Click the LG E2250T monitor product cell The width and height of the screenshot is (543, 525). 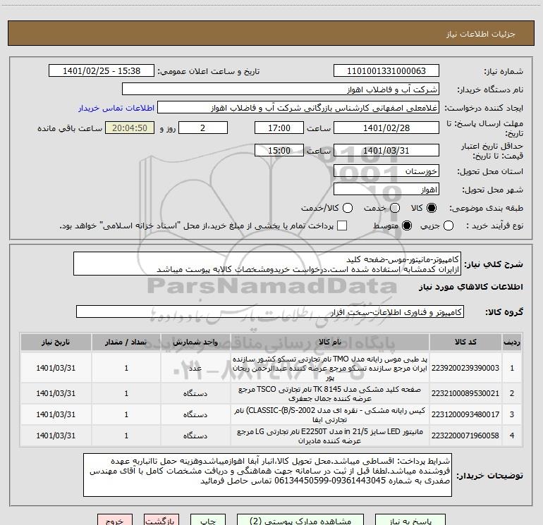coord(330,436)
